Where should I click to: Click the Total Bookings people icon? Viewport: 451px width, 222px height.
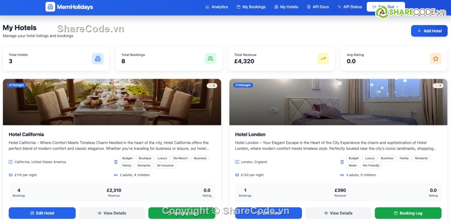coord(210,59)
